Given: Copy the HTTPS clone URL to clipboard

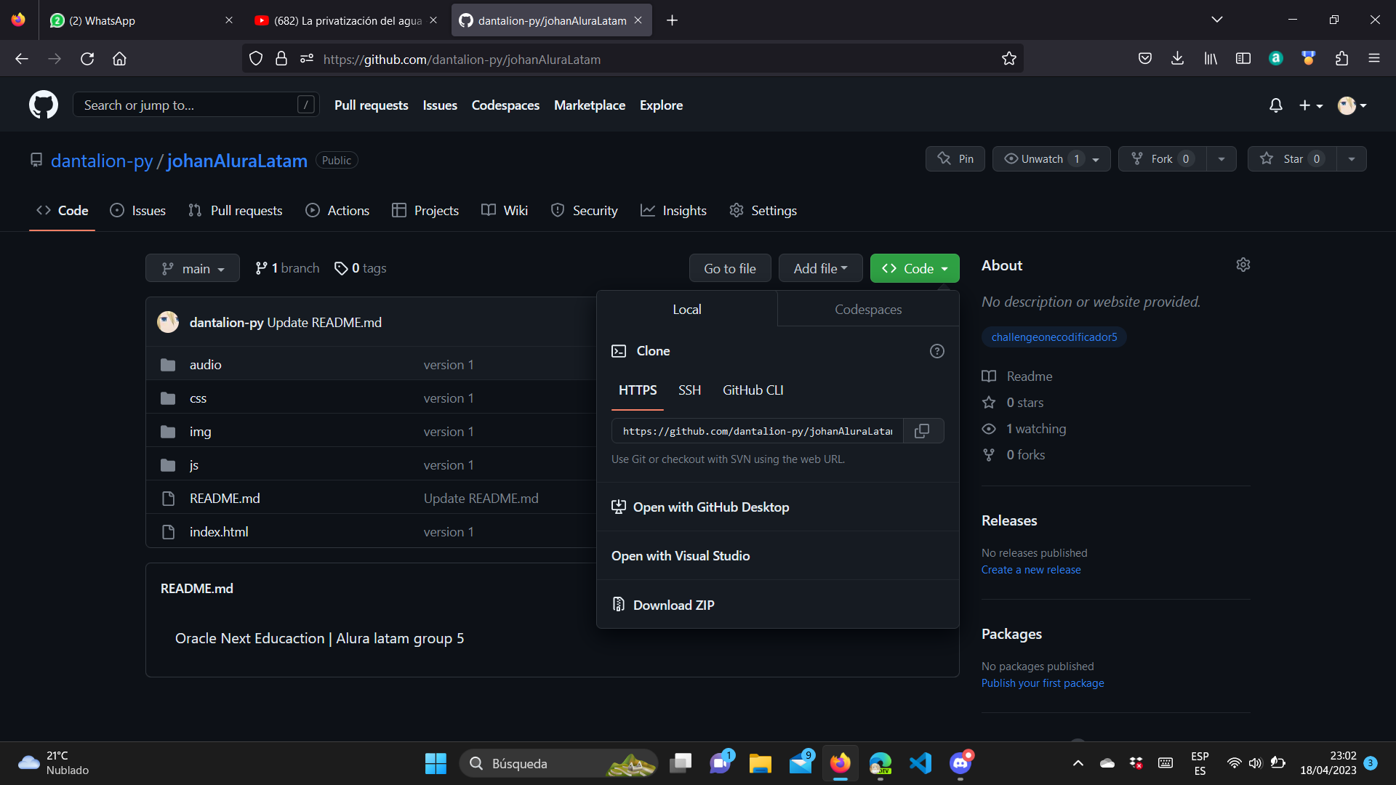Looking at the screenshot, I should coord(922,431).
